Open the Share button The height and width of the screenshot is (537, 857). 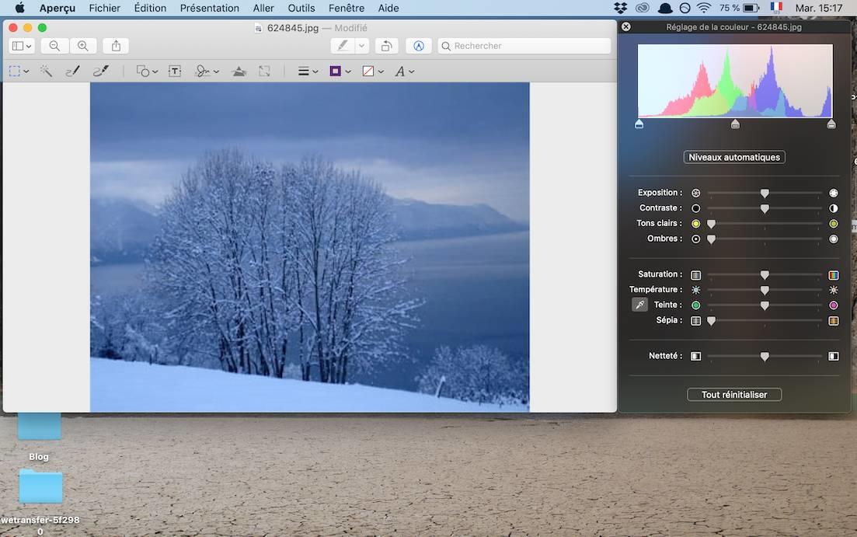point(116,46)
